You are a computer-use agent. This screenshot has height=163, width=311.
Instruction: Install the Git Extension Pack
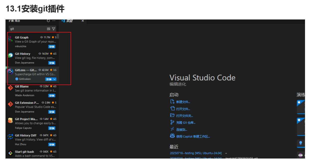[52, 112]
